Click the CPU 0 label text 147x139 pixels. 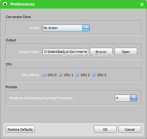pyautogui.click(x=52, y=75)
